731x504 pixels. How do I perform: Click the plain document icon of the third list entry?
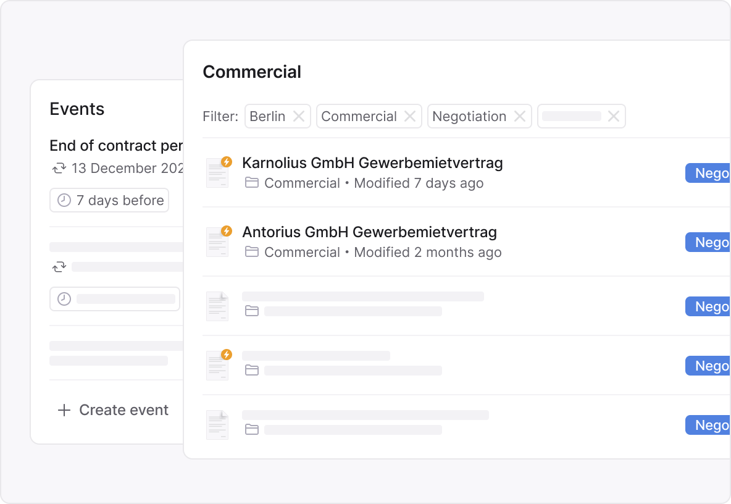pyautogui.click(x=217, y=306)
